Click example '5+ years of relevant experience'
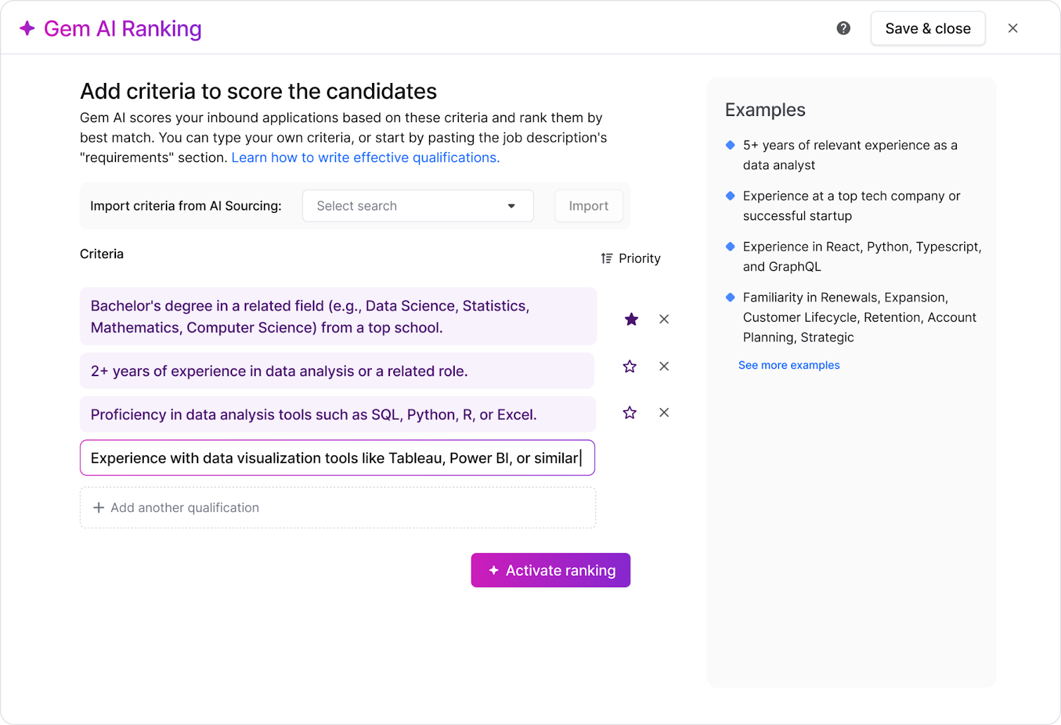Image resolution: width=1061 pixels, height=725 pixels. [850, 155]
